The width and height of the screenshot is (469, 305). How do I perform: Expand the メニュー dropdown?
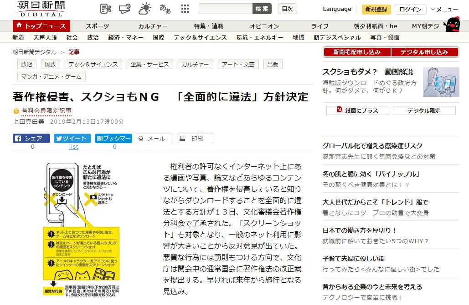coord(444,9)
